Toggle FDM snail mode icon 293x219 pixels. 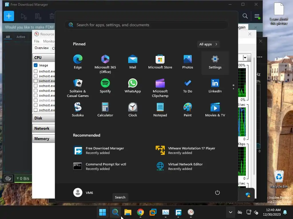coord(8,179)
